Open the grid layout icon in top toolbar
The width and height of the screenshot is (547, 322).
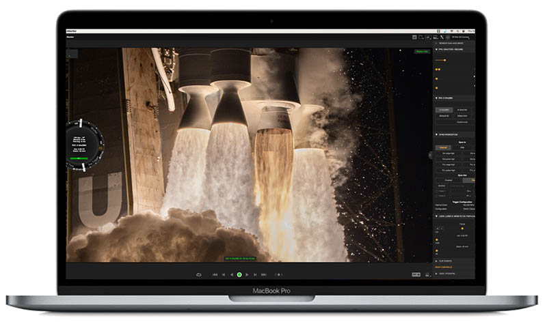point(414,38)
